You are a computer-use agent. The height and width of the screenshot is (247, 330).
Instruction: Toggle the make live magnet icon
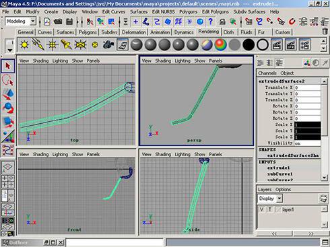click(292, 22)
